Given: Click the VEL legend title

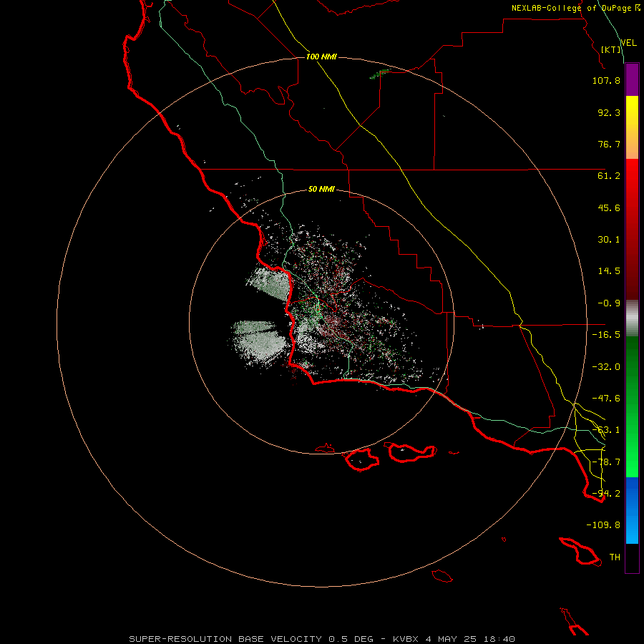Looking at the screenshot, I should [628, 43].
